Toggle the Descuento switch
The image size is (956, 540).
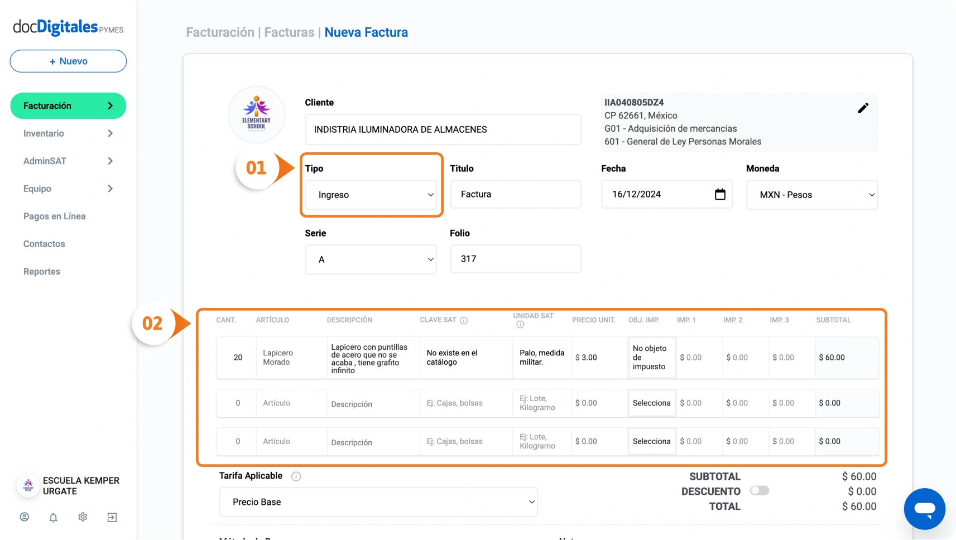click(x=759, y=491)
